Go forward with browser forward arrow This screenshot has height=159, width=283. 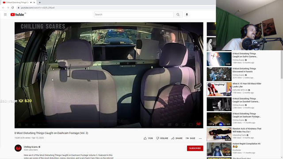pyautogui.click(x=8, y=8)
